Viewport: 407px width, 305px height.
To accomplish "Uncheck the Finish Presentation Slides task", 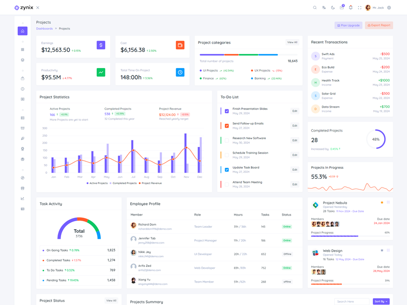I will click(x=227, y=111).
